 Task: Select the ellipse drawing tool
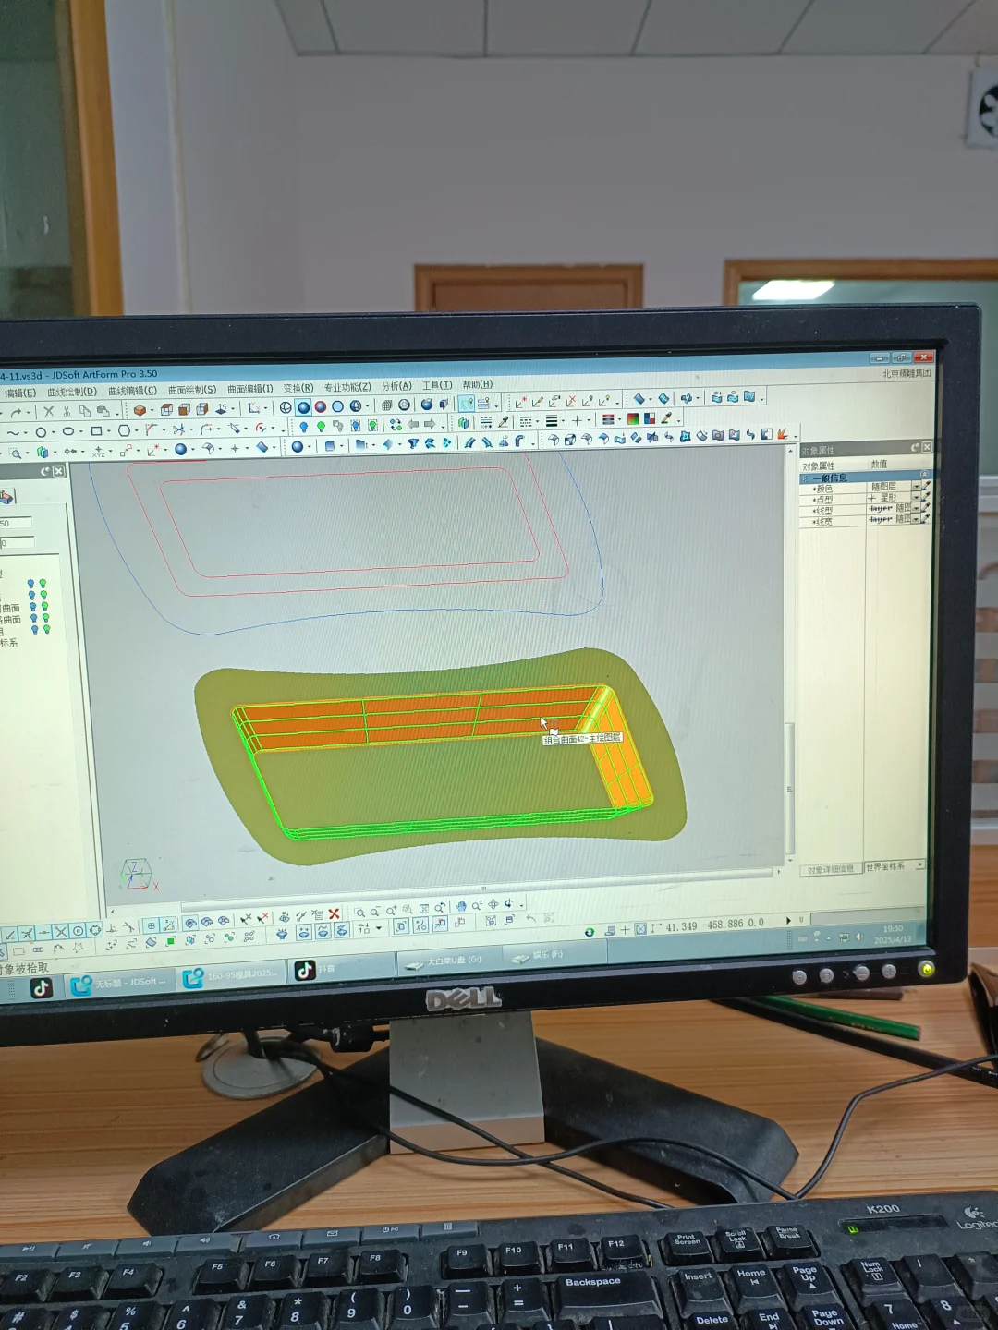(x=68, y=431)
